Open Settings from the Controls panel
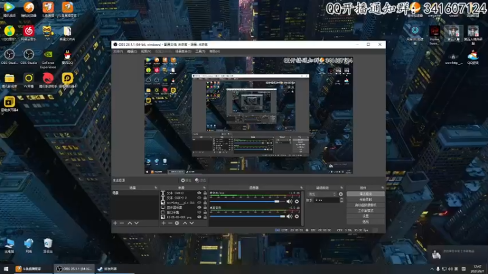This screenshot has height=274, width=488. pos(365,216)
